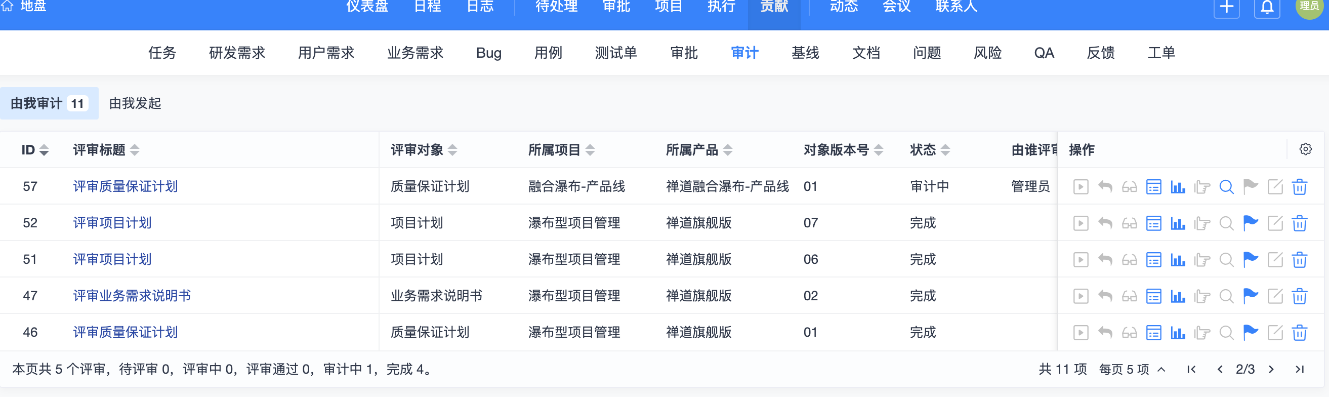Click the trash icon in row 47
The width and height of the screenshot is (1329, 397).
1299,296
